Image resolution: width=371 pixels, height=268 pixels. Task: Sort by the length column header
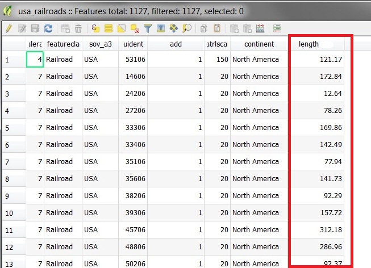pyautogui.click(x=316, y=44)
